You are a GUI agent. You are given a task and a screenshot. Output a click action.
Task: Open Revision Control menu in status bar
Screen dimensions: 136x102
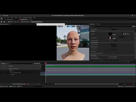coord(130,86)
